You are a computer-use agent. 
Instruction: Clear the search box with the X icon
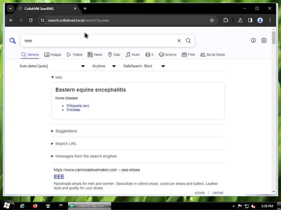coord(179,41)
